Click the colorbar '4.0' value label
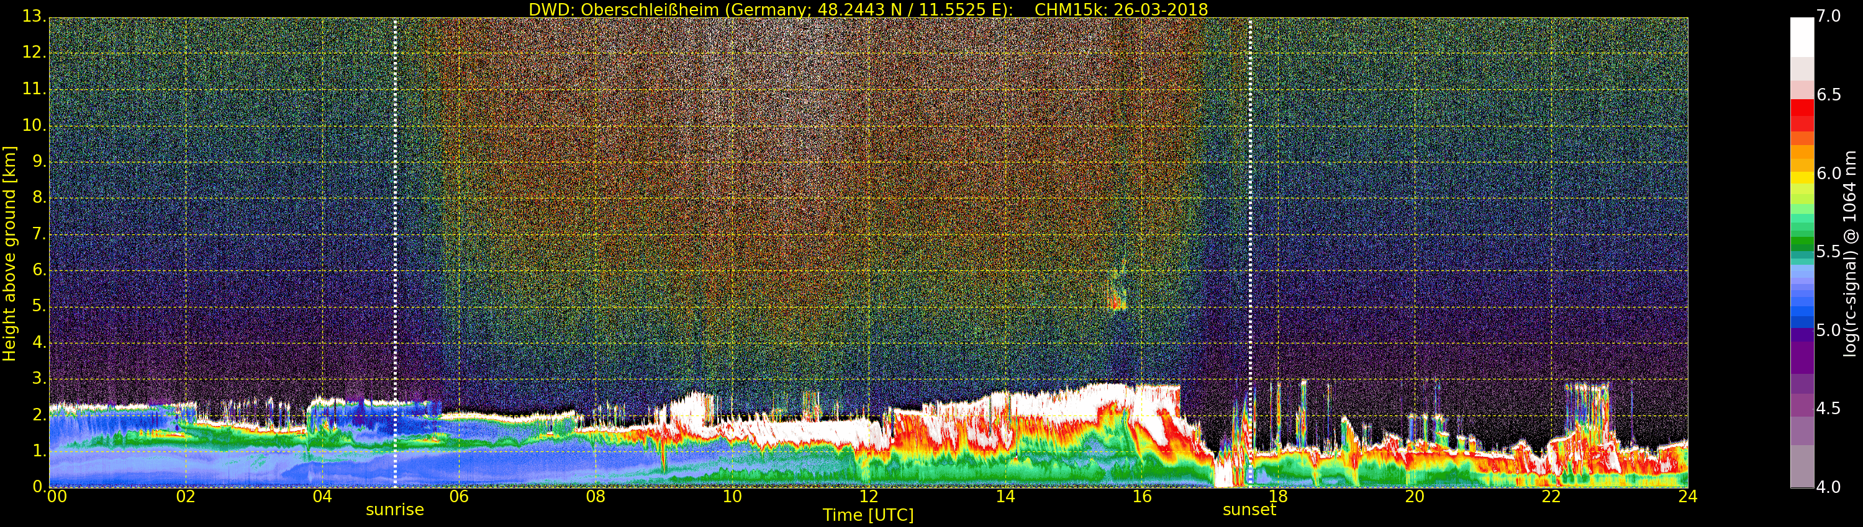 pos(1828,487)
